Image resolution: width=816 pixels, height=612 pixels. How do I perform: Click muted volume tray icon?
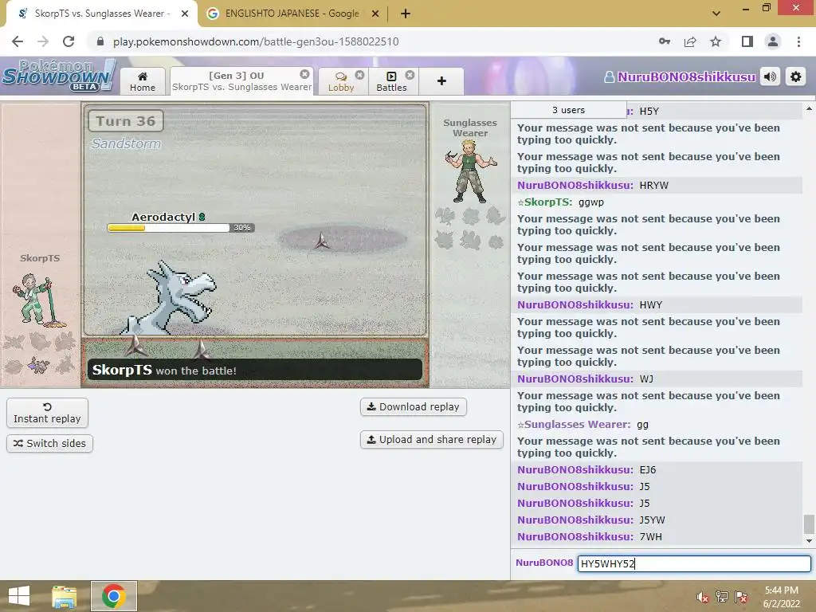[702, 598]
